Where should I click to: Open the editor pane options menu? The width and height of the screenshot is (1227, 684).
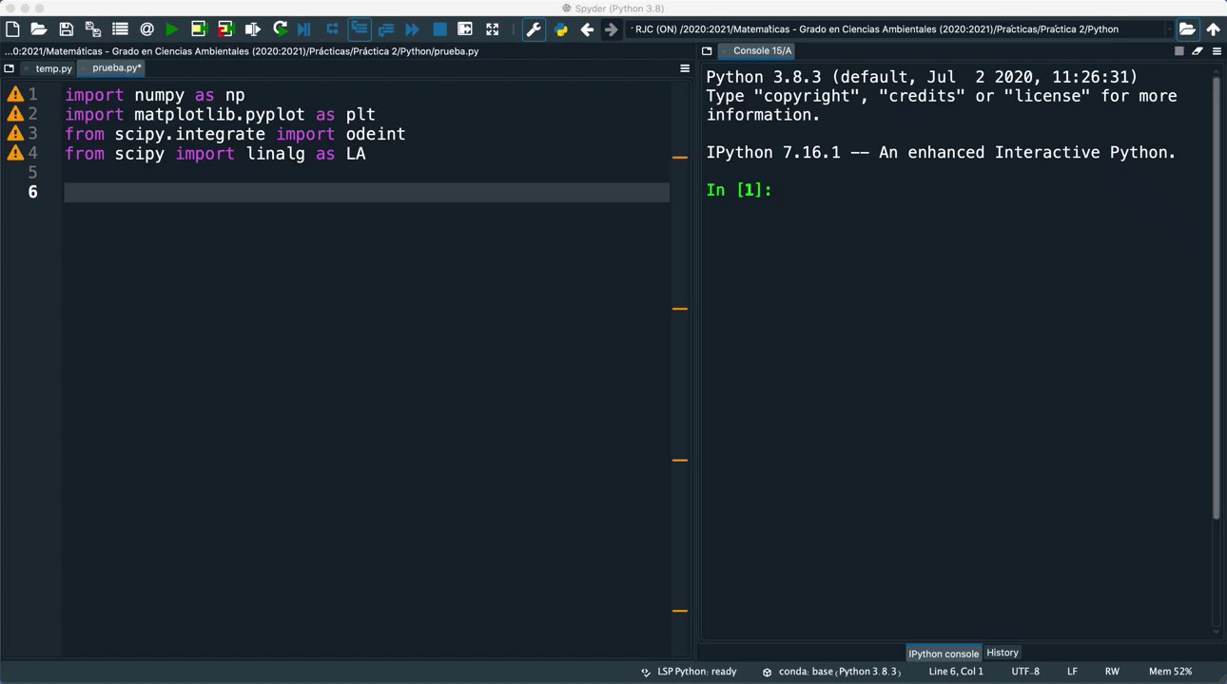click(x=684, y=68)
